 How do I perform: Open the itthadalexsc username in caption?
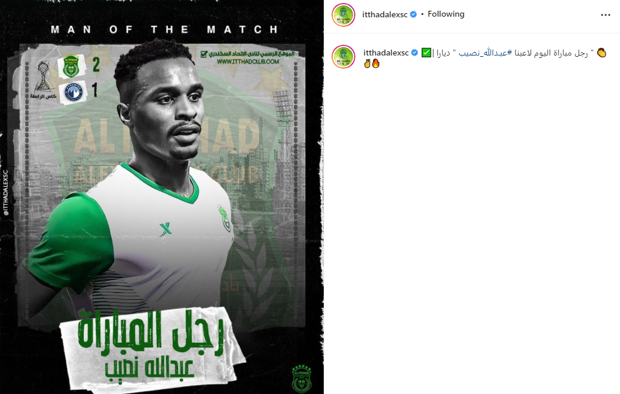tap(386, 53)
